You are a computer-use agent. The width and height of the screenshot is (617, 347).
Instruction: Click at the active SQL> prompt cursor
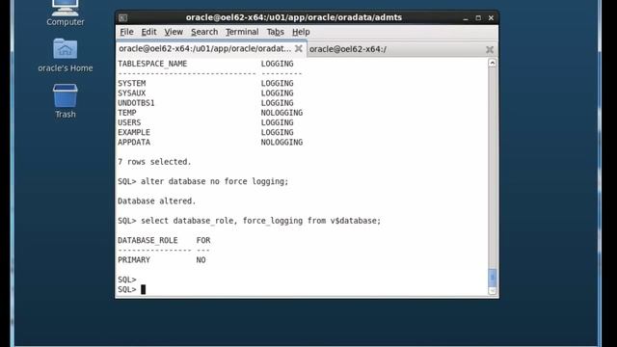pos(144,289)
